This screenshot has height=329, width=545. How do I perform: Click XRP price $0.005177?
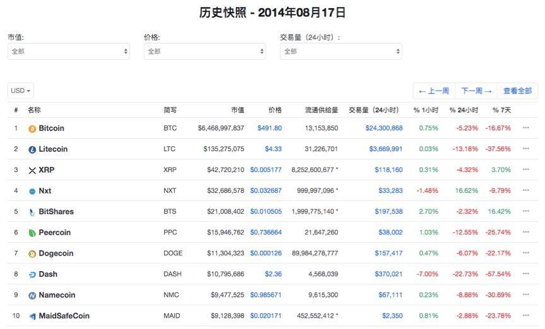click(x=266, y=170)
